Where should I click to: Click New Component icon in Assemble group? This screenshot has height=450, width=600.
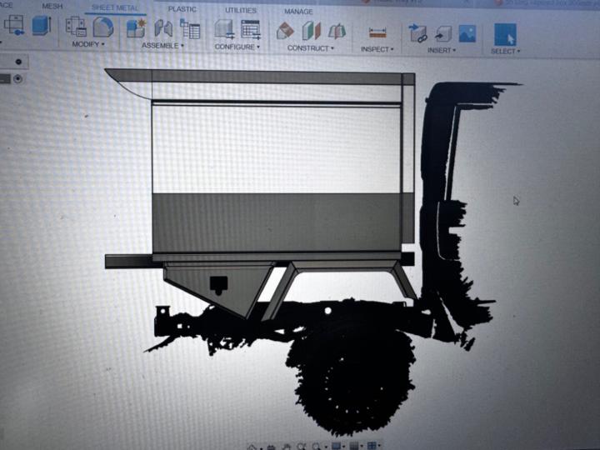[136, 28]
